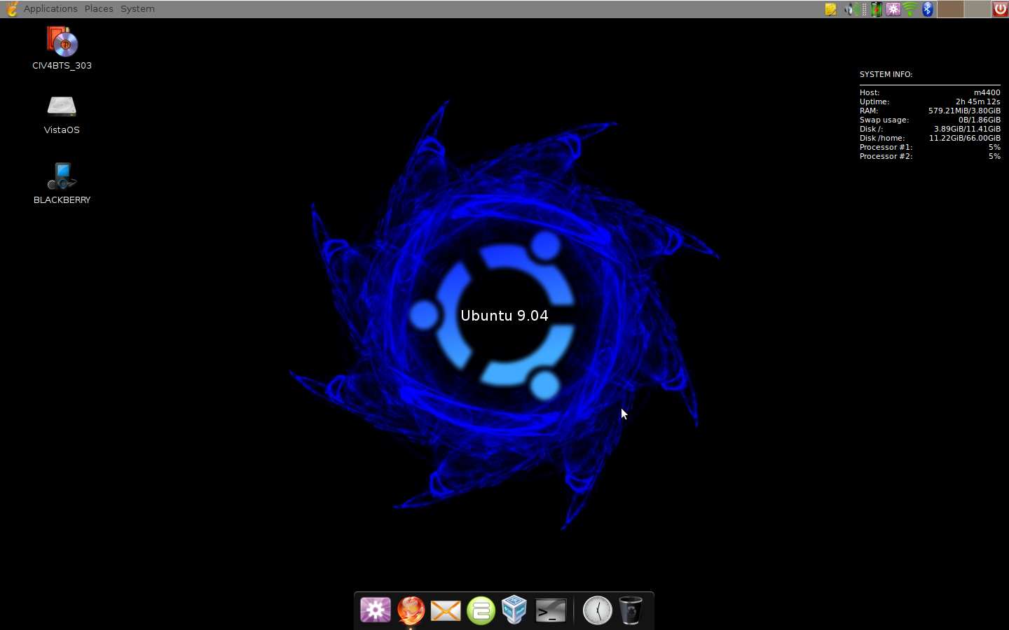Click the swap value '0B/1.86GiB'

pos(980,120)
